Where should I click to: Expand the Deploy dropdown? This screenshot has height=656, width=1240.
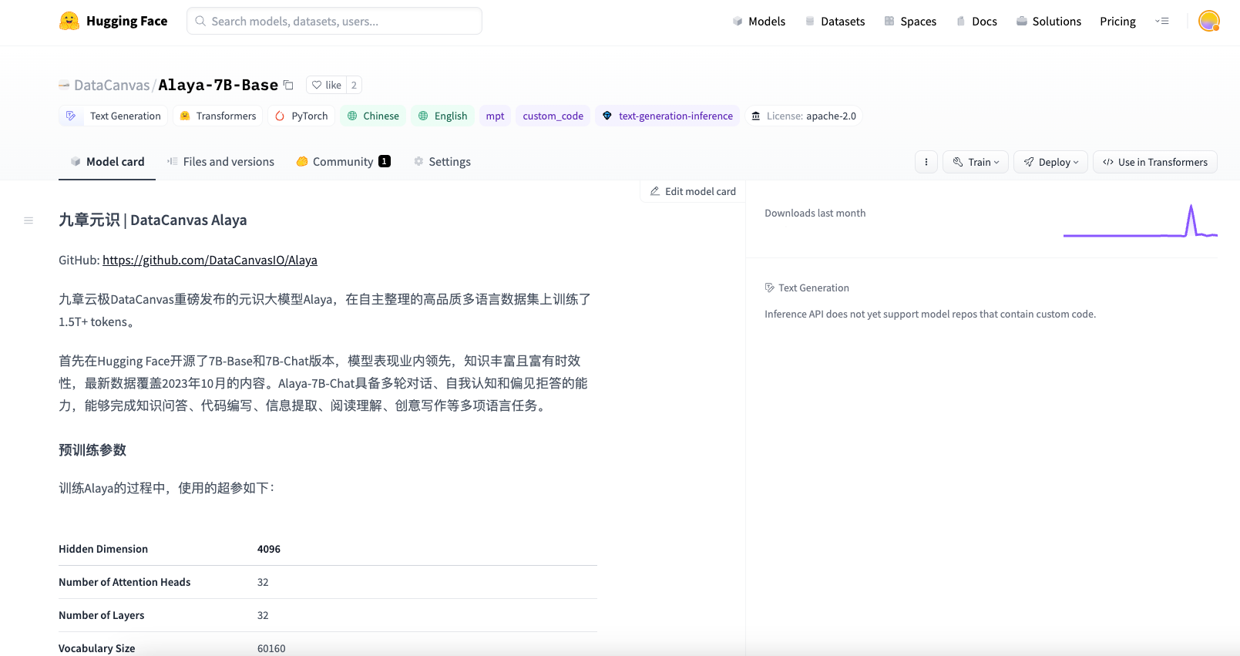pos(1051,162)
